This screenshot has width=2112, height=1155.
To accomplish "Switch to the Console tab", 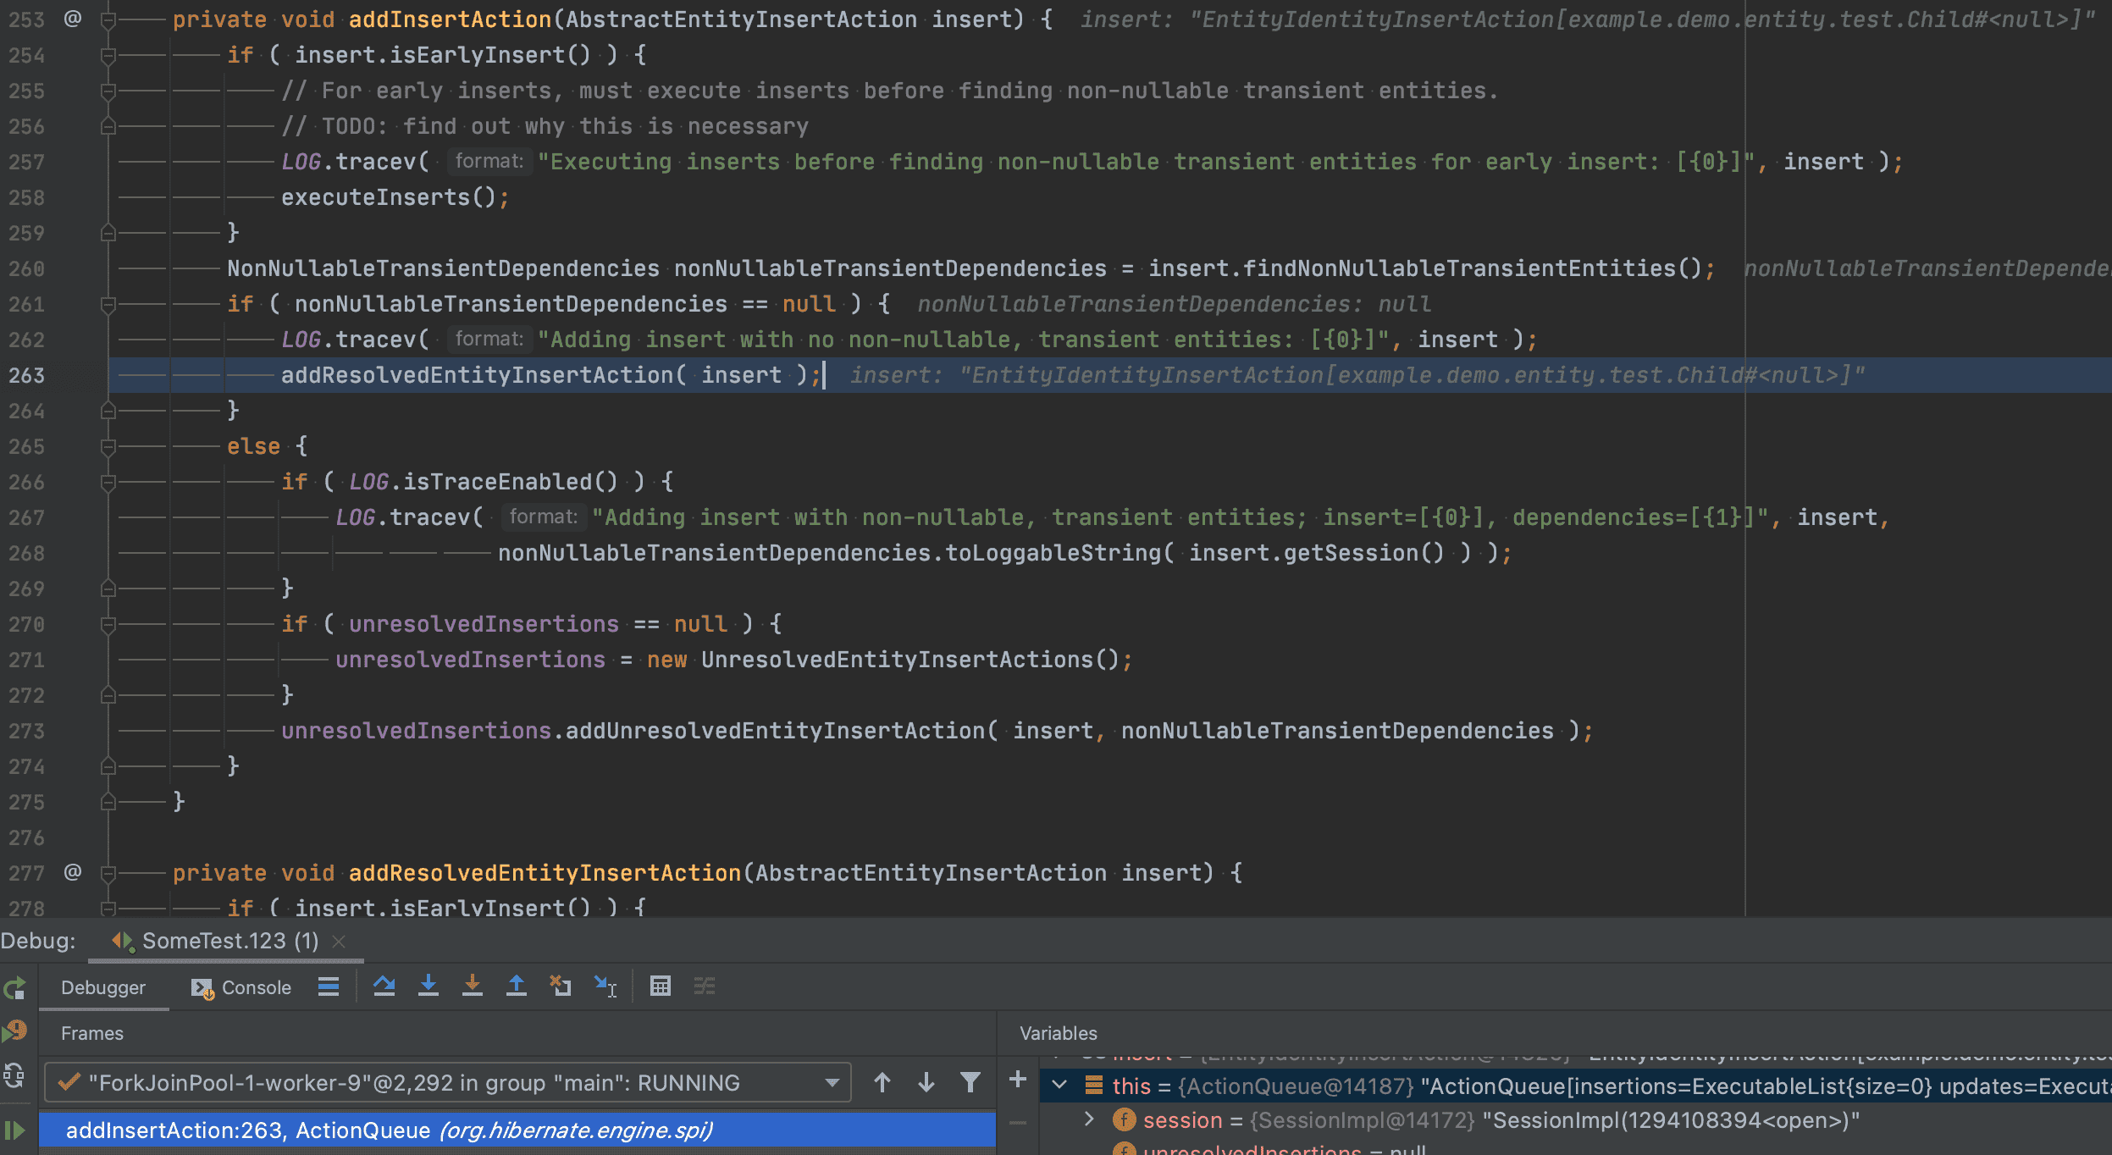I will [x=241, y=987].
